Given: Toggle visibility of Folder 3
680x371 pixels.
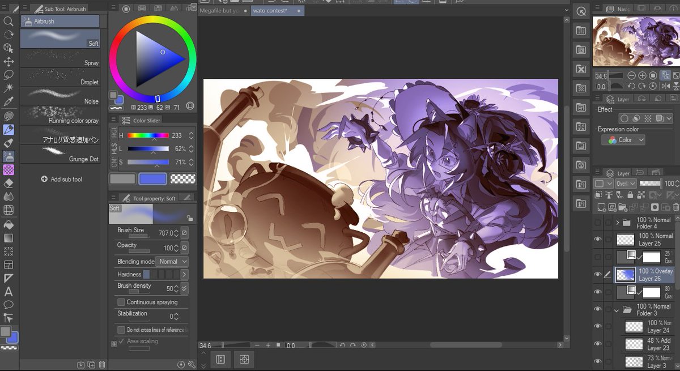Looking at the screenshot, I should pos(597,309).
